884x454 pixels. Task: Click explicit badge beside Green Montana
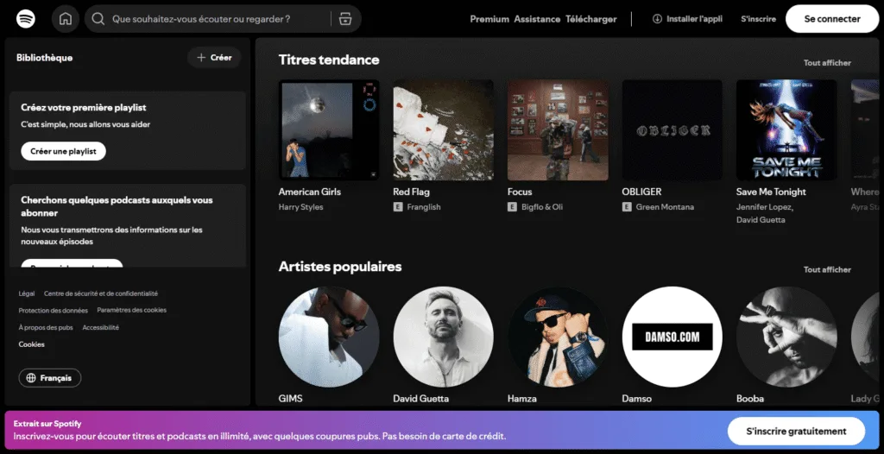[627, 207]
